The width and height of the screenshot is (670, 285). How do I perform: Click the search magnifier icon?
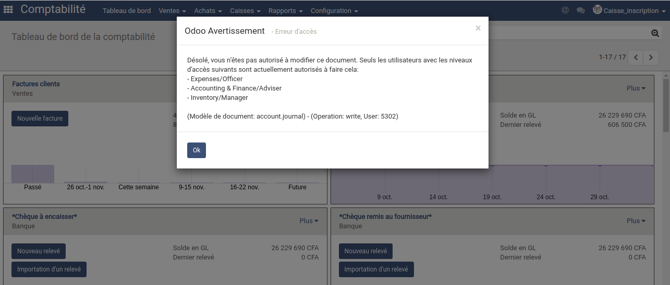pyautogui.click(x=655, y=33)
